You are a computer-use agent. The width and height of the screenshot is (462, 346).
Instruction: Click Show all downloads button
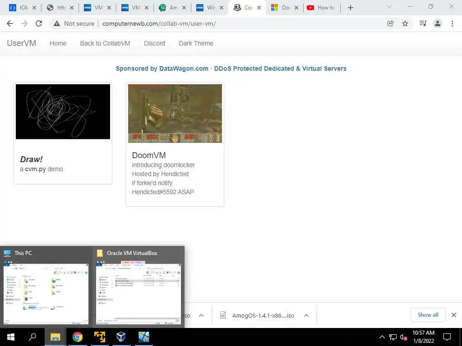click(x=428, y=315)
